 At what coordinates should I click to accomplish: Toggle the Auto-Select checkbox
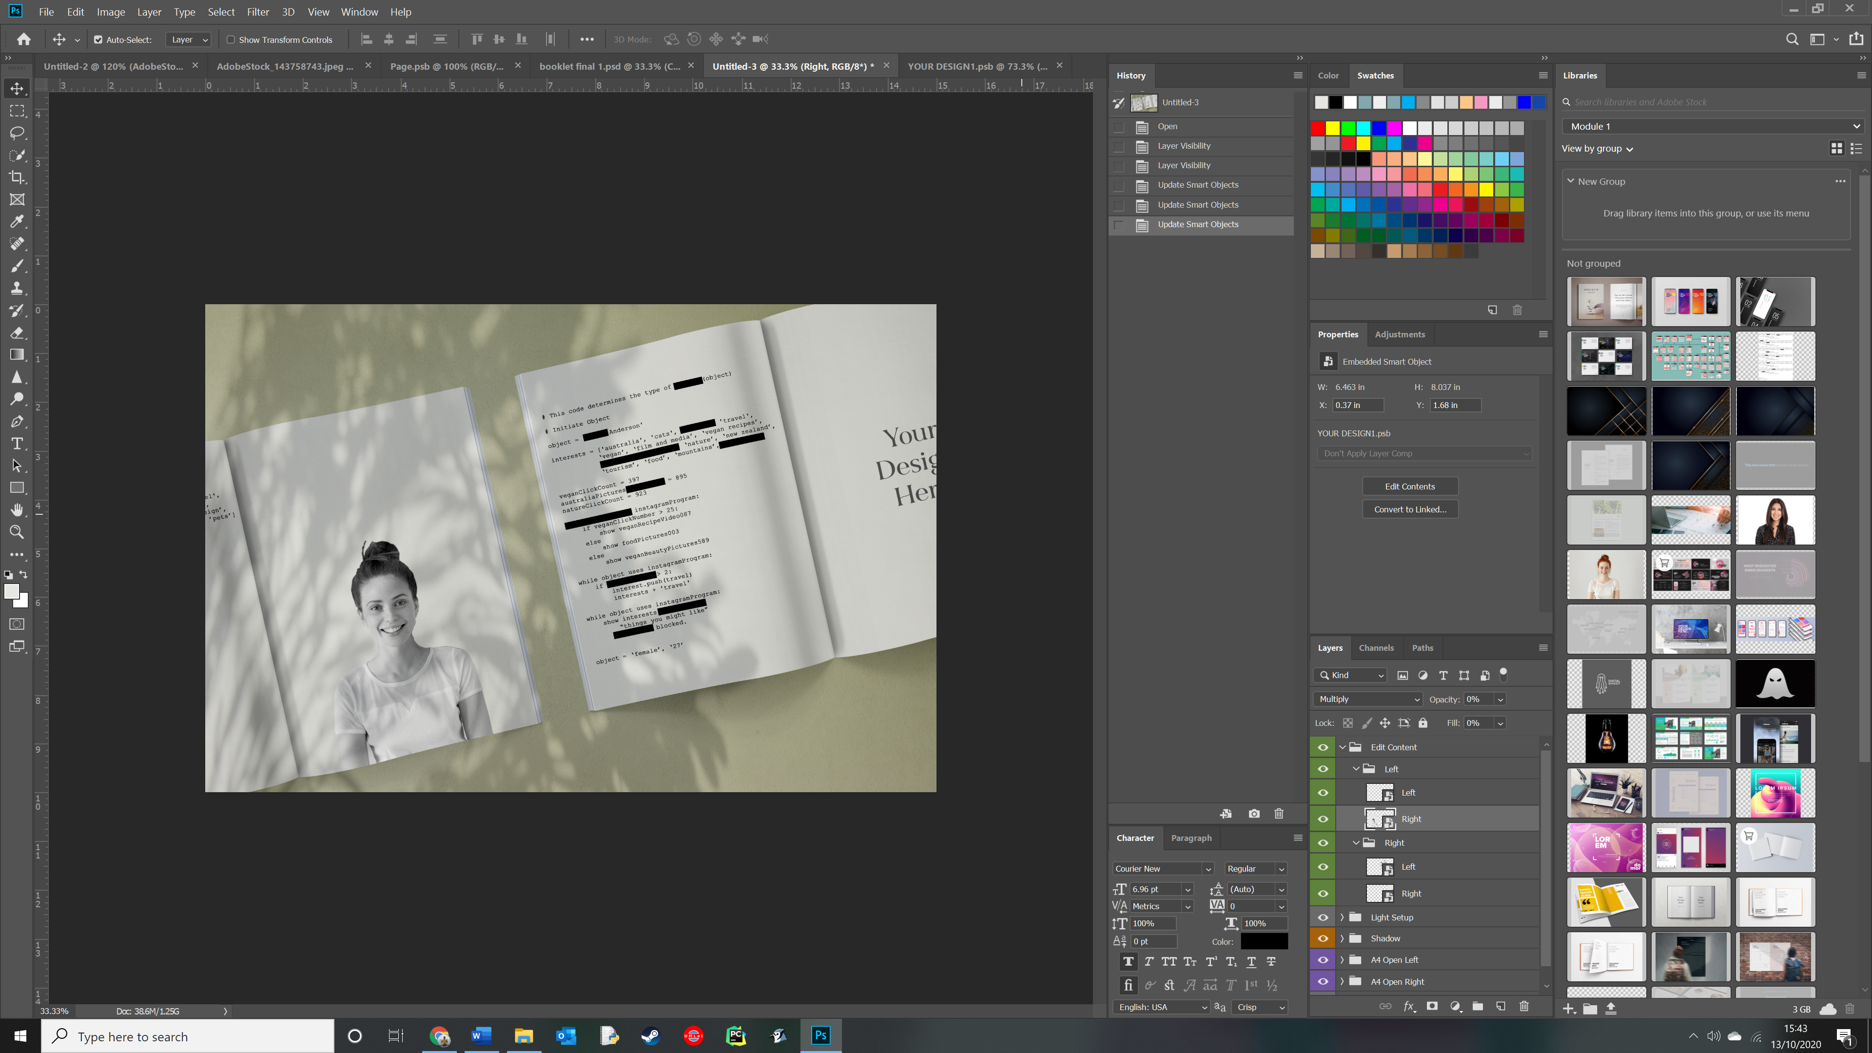point(98,40)
